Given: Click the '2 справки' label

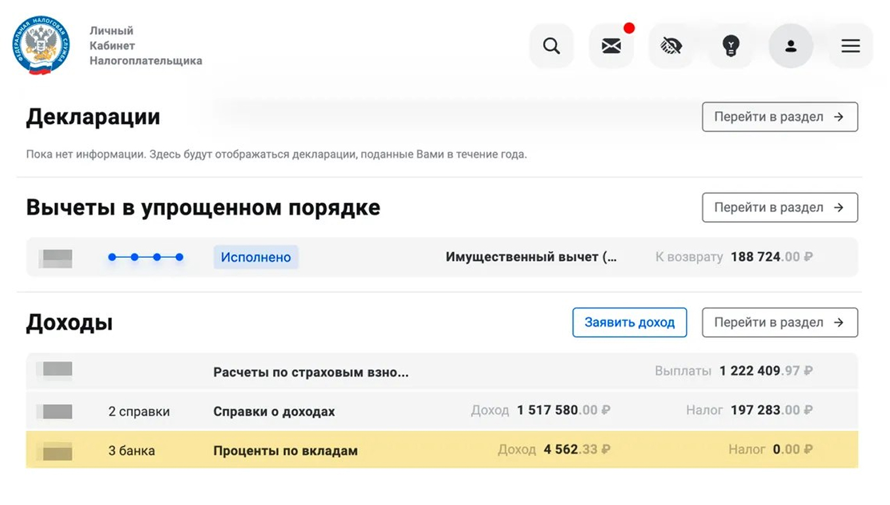Looking at the screenshot, I should tap(139, 411).
